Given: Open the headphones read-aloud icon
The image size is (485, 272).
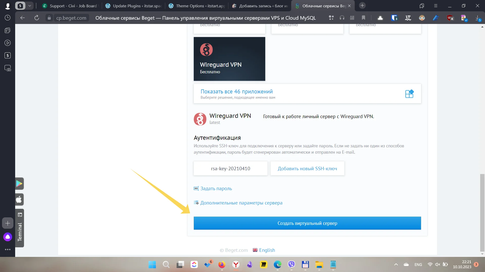Looking at the screenshot, I should tap(342, 18).
